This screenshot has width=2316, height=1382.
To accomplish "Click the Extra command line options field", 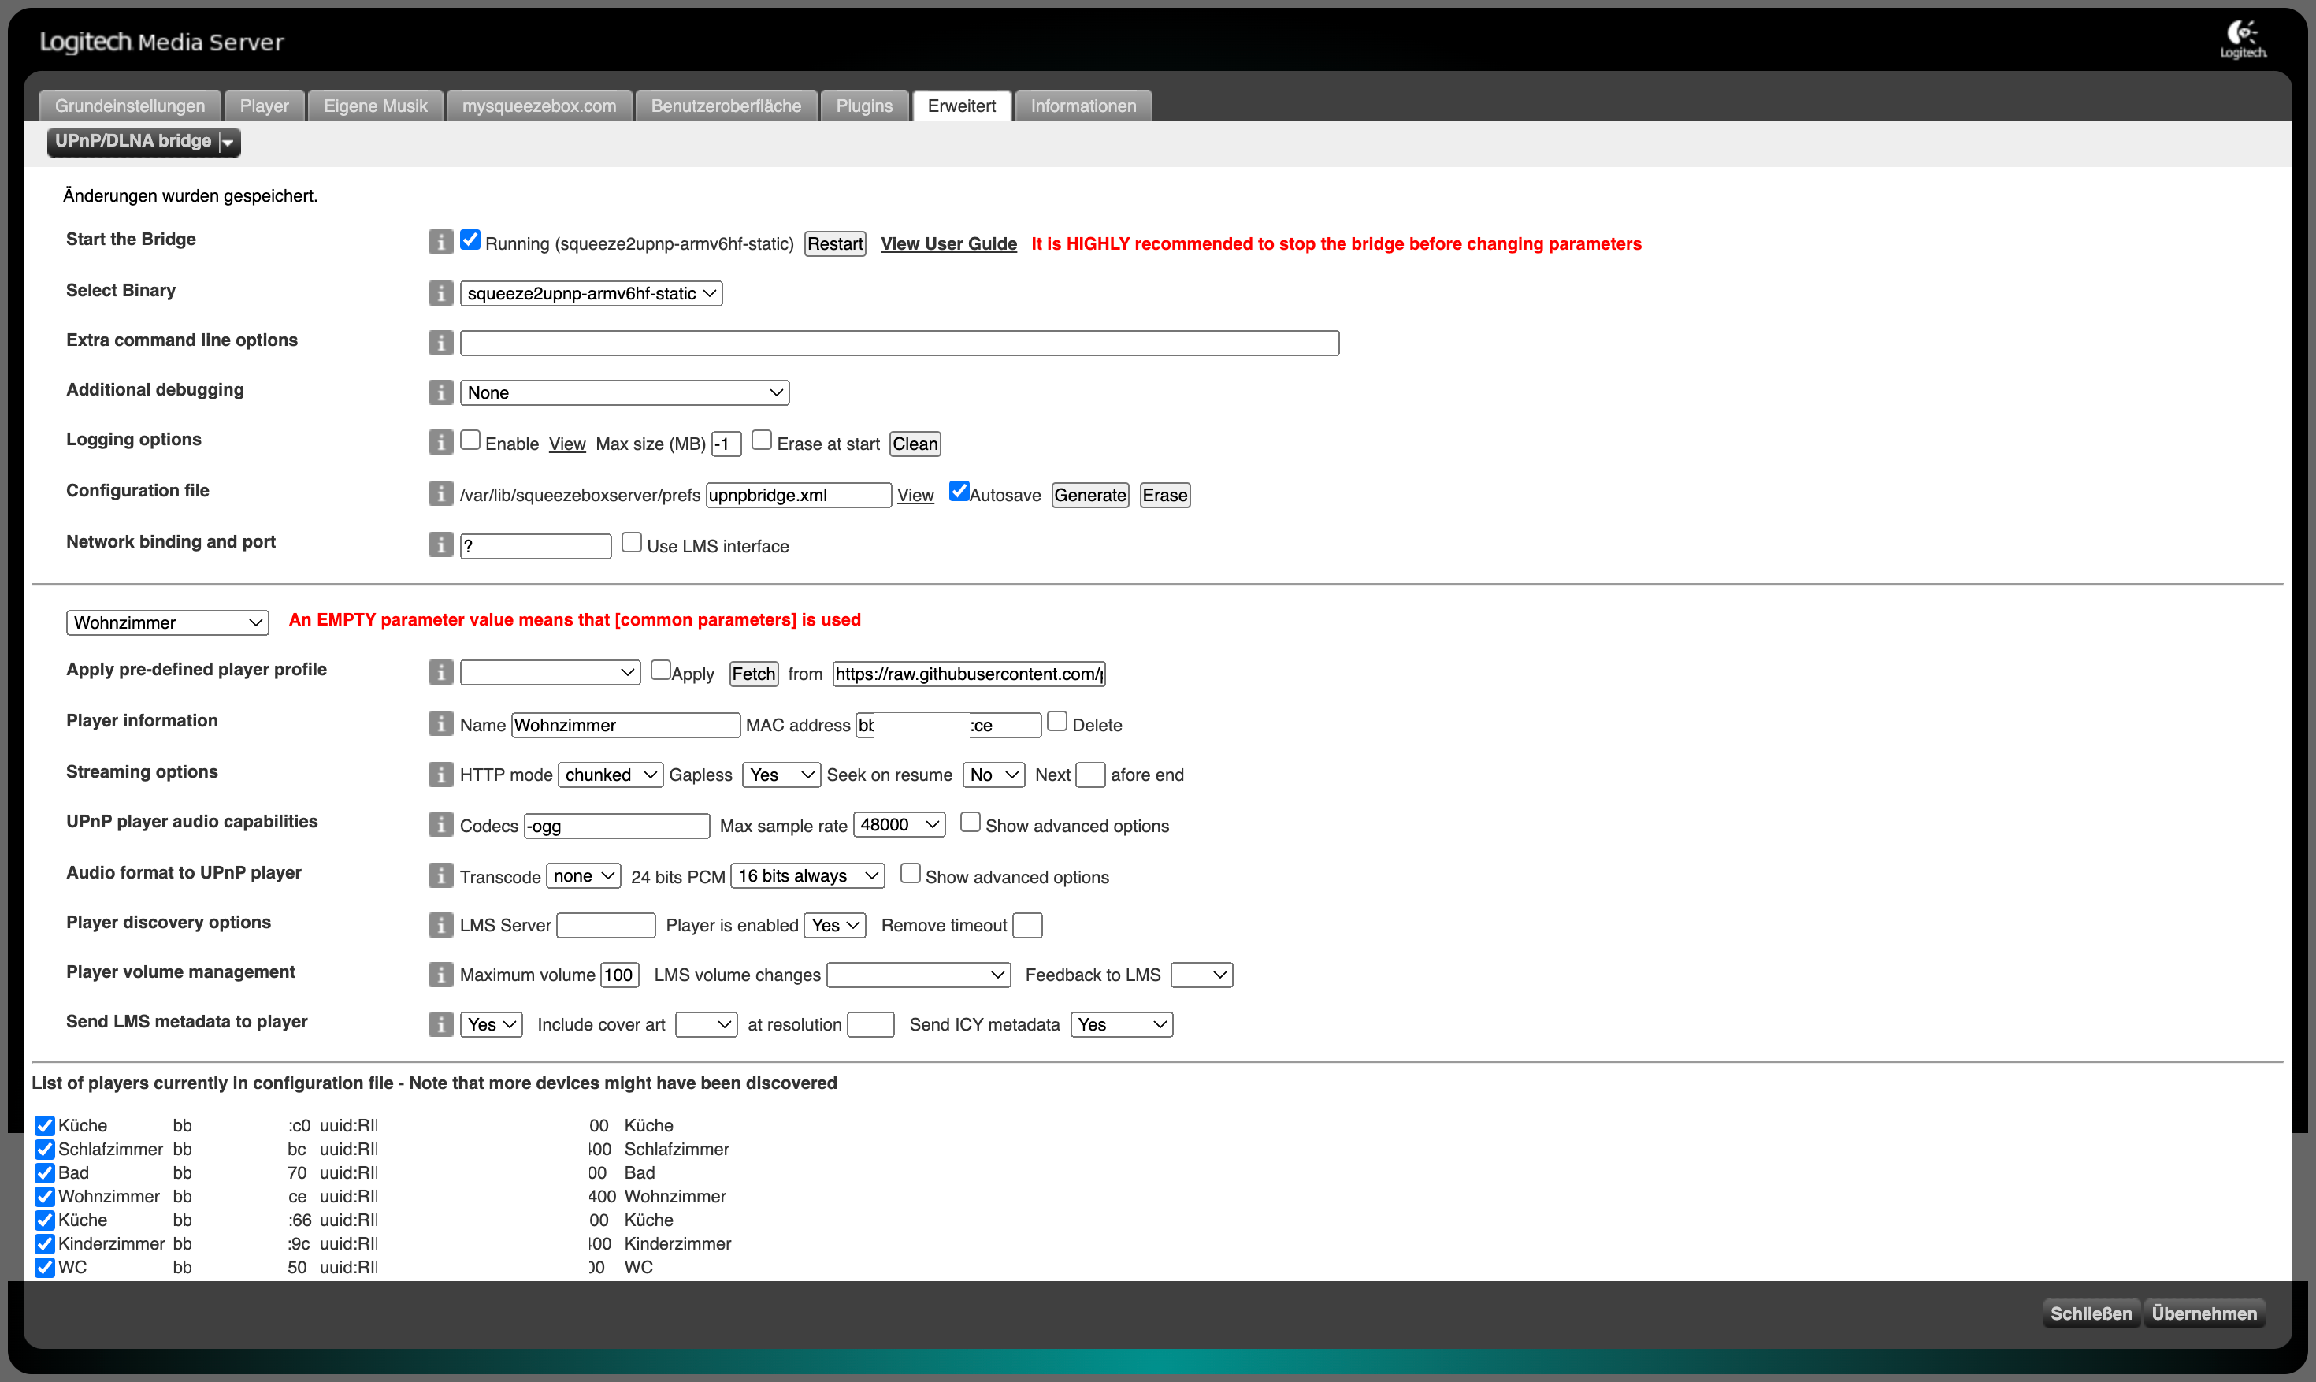I will click(899, 344).
